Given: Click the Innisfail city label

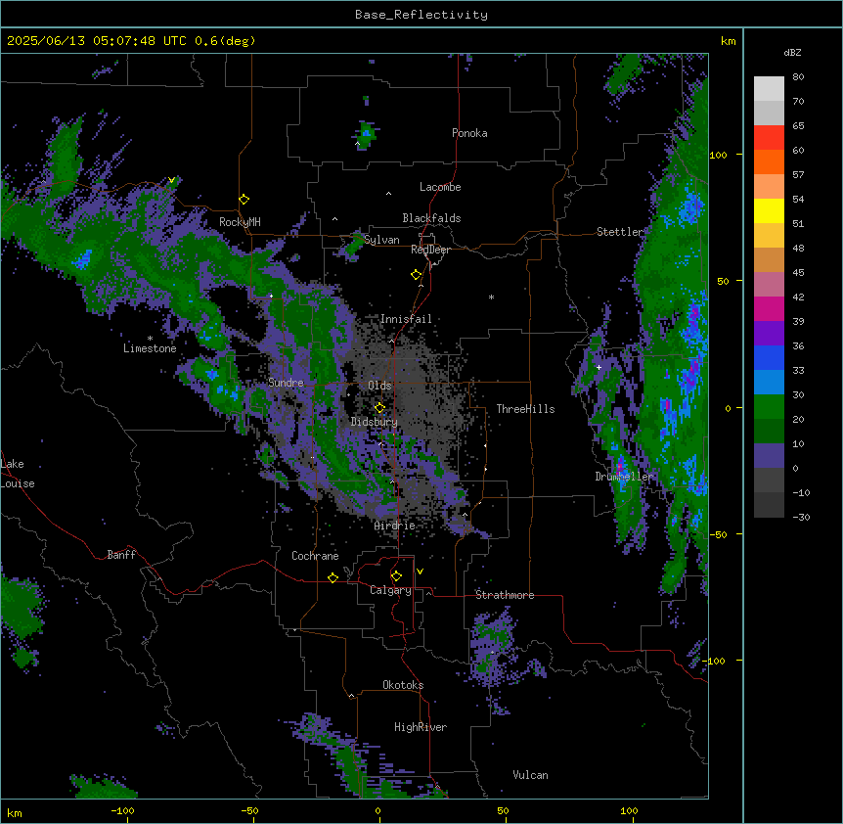Looking at the screenshot, I should pyautogui.click(x=406, y=319).
